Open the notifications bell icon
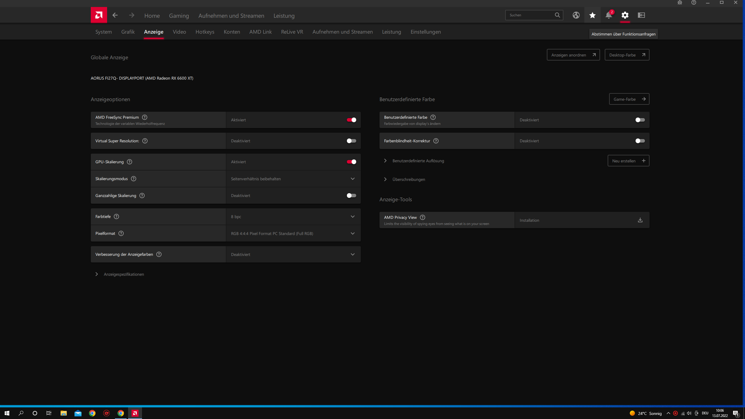The image size is (745, 419). pos(609,15)
